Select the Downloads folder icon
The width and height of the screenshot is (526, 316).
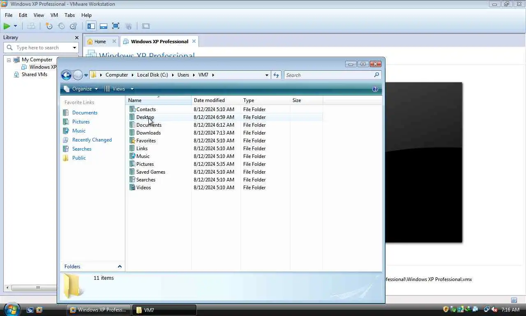pyautogui.click(x=132, y=132)
